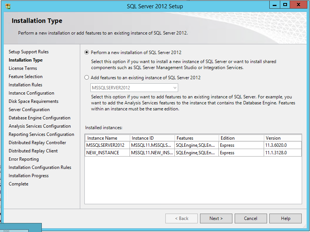Click the Next button

[216, 218]
